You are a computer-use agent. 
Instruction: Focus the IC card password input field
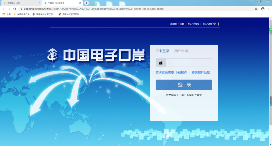pyautogui.click(x=189, y=63)
